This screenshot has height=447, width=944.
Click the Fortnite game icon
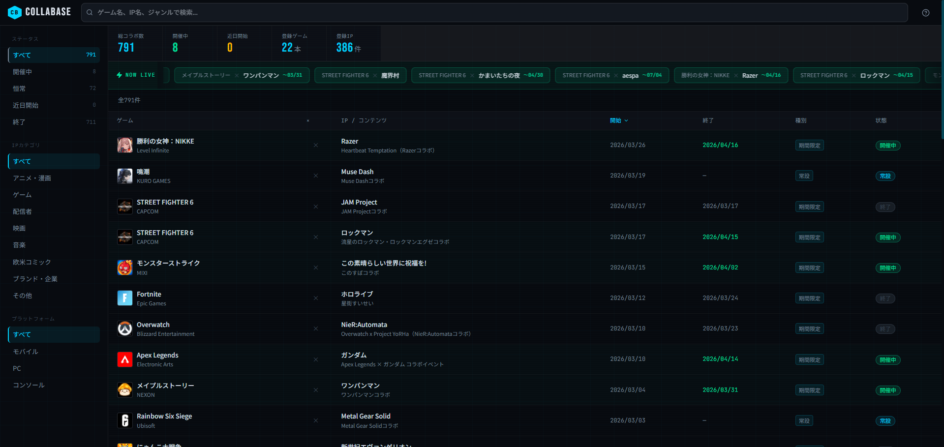click(124, 298)
